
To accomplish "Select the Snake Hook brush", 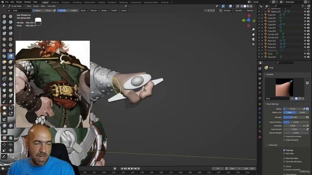I will click(x=11, y=62).
